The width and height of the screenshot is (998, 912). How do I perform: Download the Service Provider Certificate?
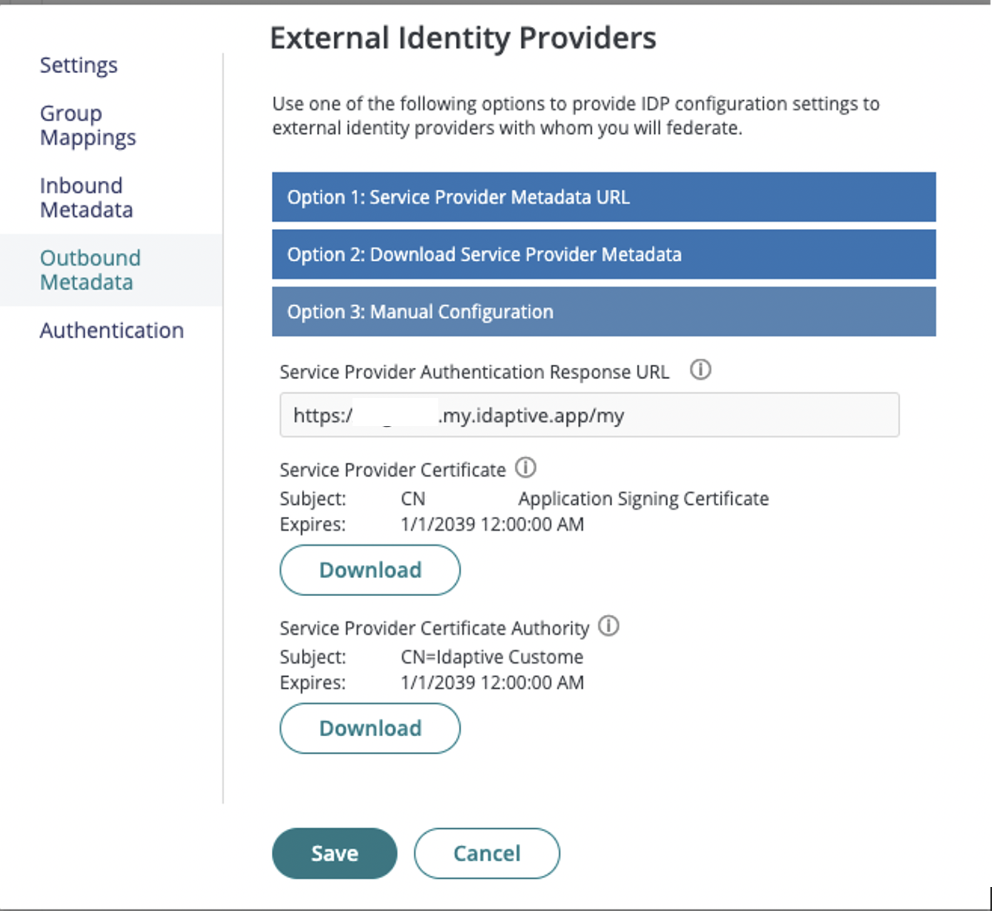click(x=369, y=569)
